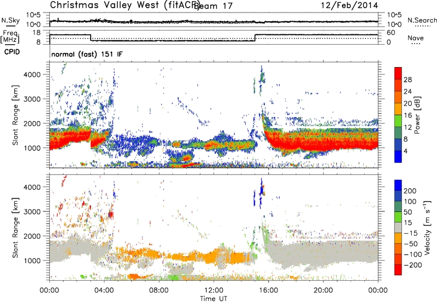Select the 'normal (fast) 151 IF' text

87,54
